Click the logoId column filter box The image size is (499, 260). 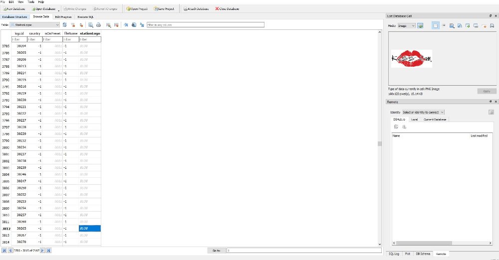tap(19, 39)
